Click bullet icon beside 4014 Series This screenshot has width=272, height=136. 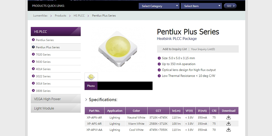[x=33, y=69]
